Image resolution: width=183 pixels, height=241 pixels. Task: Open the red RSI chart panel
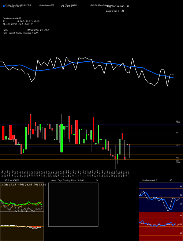point(161,226)
